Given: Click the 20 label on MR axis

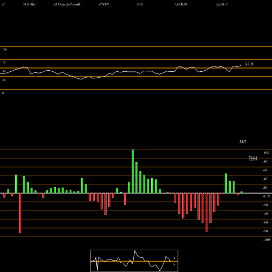Looking at the screenshot, I should [265, 188].
